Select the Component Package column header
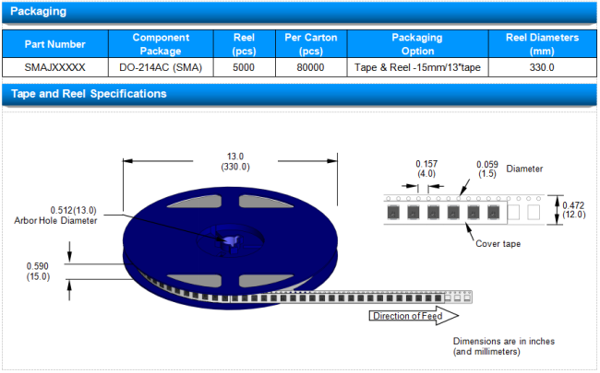Image resolution: width=600 pixels, height=373 pixels. click(x=162, y=44)
